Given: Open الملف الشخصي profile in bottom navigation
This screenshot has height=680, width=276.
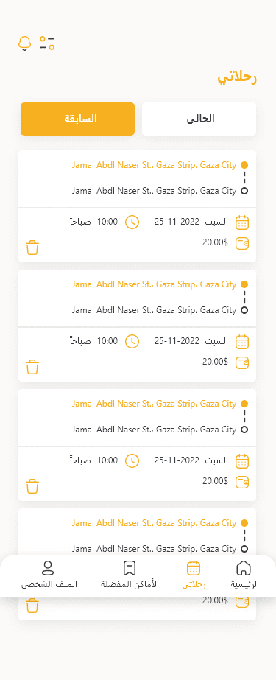Looking at the screenshot, I should 49,575.
